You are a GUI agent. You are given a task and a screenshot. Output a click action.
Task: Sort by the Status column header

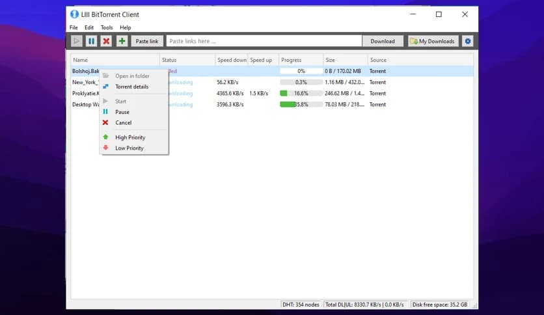pyautogui.click(x=187, y=60)
